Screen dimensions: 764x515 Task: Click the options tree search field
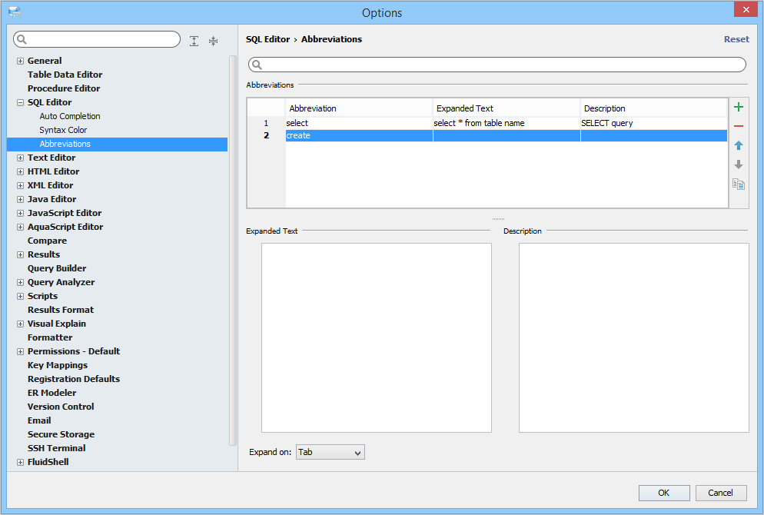97,39
